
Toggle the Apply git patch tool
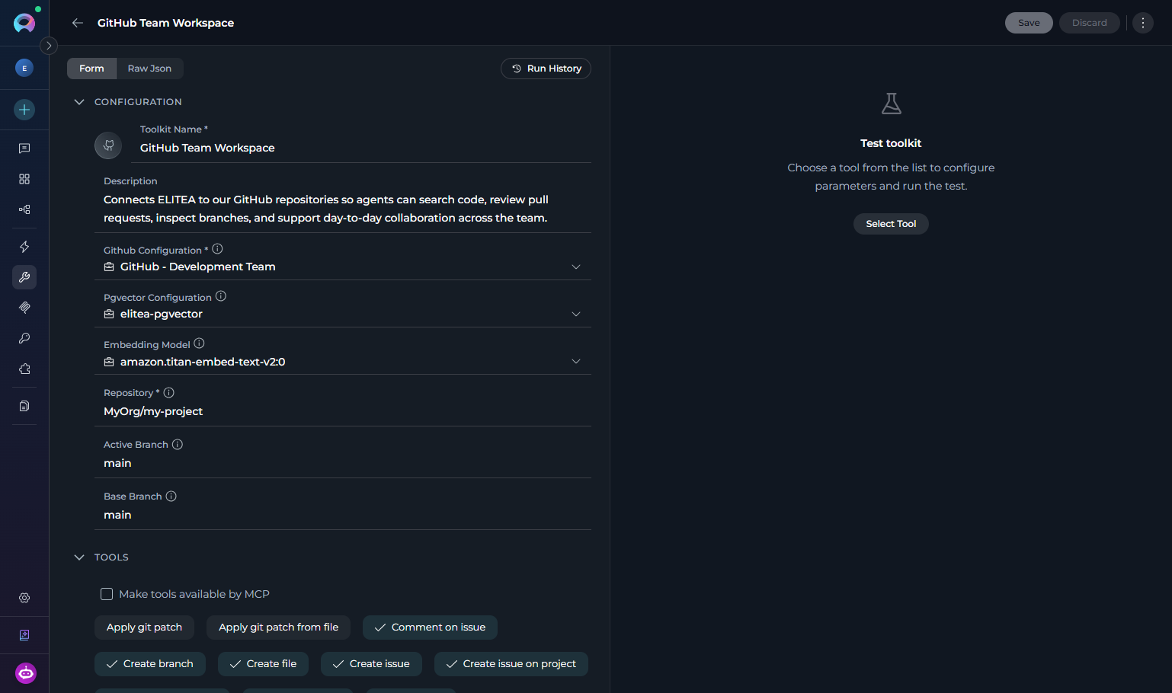pyautogui.click(x=144, y=628)
